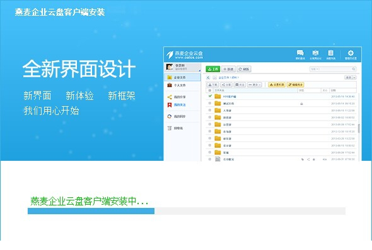This screenshot has width=372, height=250.
Task: Toggle the select-all checkbox in preview list header
Action: click(x=209, y=90)
